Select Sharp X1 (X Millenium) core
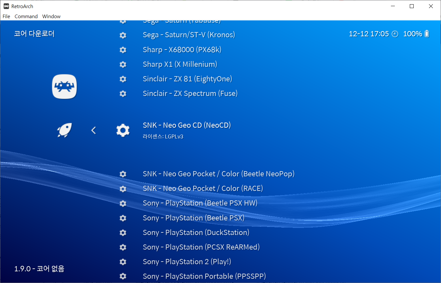The height and width of the screenshot is (283, 441). (180, 64)
